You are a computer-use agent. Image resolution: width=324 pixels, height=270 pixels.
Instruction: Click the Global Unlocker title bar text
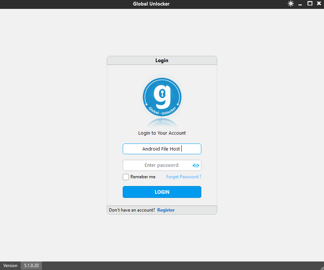(151, 4)
